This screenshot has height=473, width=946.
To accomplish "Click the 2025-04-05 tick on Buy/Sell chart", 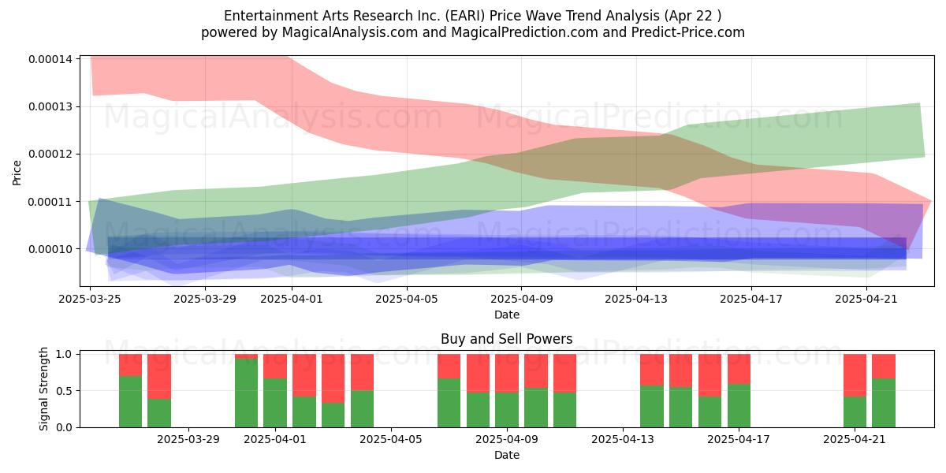I will point(391,440).
